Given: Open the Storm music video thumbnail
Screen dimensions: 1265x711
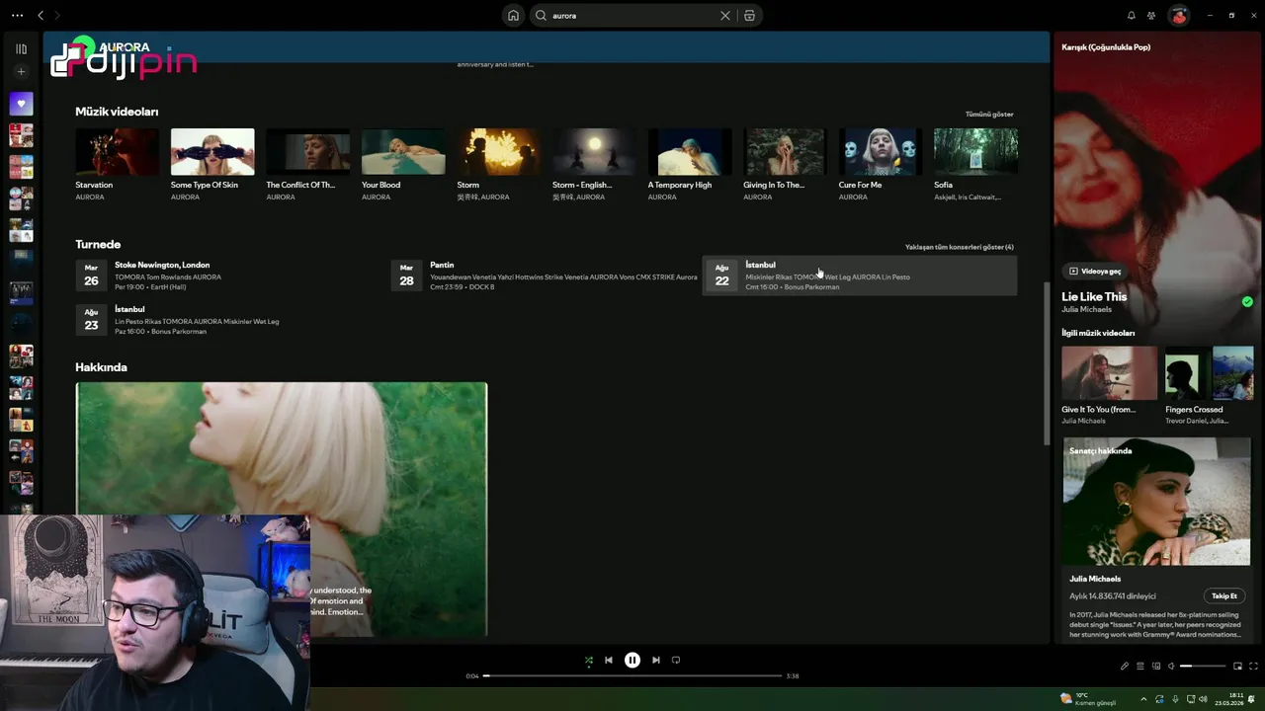Looking at the screenshot, I should click(498, 151).
